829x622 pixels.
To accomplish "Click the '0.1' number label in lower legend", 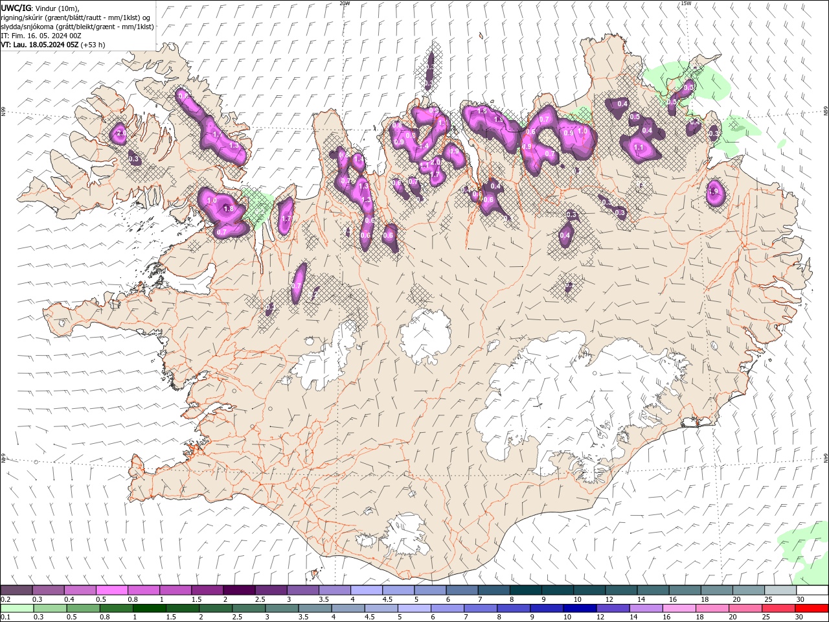I will pos(5,617).
